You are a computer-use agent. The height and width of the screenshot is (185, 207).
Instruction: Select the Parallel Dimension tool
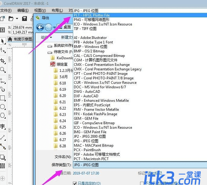3,137
